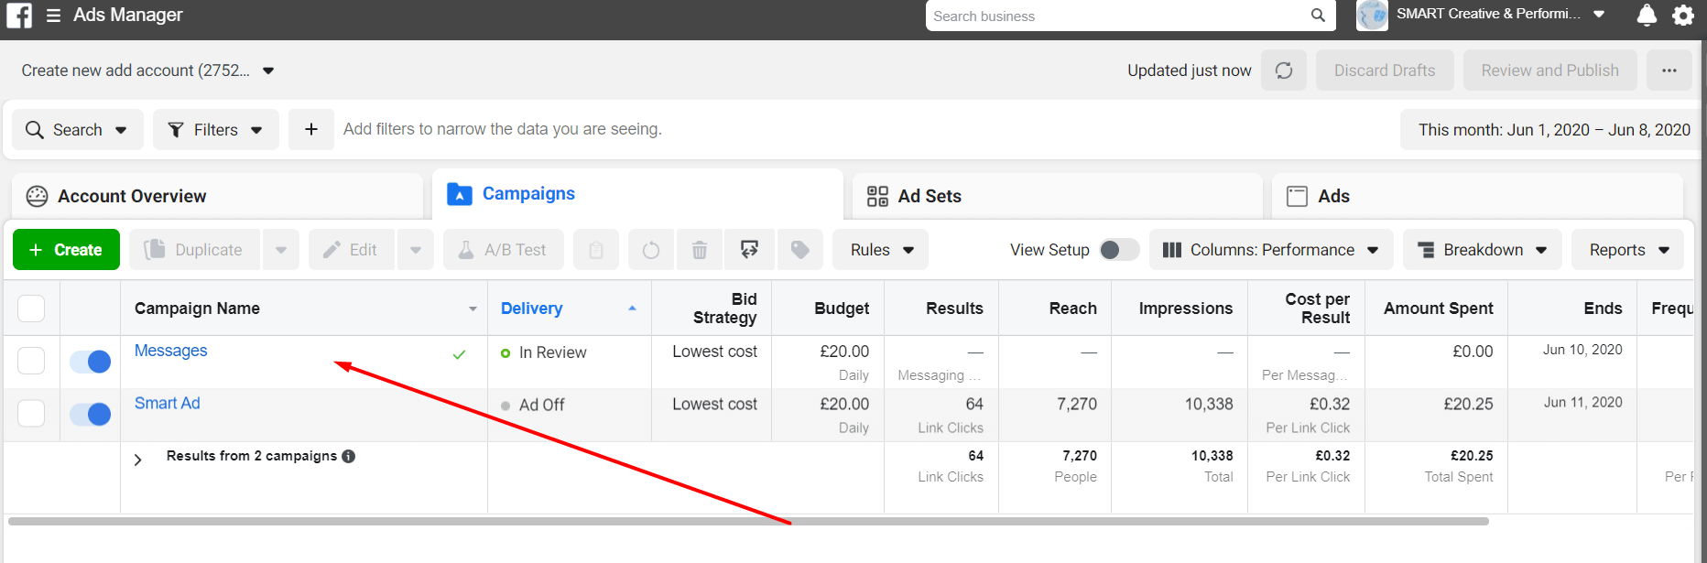1707x563 pixels.
Task: Switch to the Campaigns tab
Action: pyautogui.click(x=637, y=194)
